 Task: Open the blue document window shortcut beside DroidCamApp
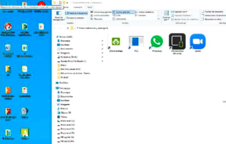tap(136, 44)
